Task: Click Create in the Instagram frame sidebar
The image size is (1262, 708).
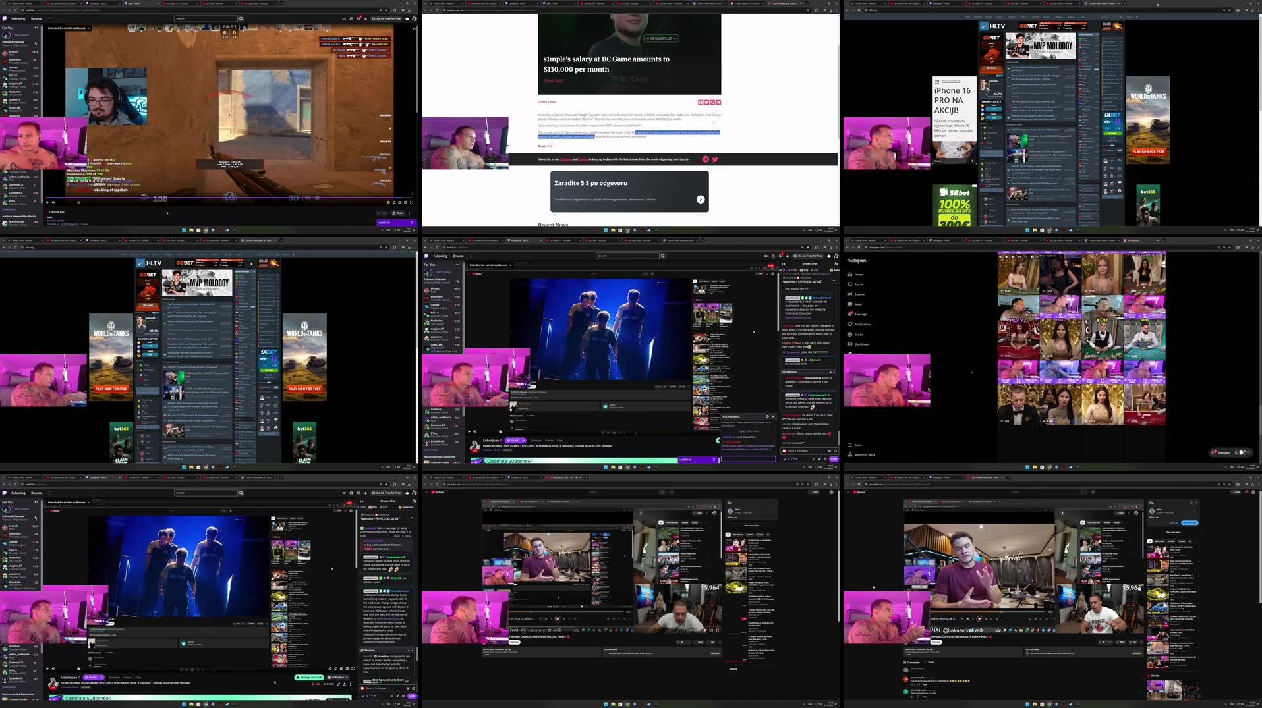Action: (855, 334)
